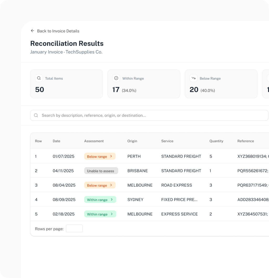This screenshot has width=269, height=278.
Task: Click the back arrow icon
Action: tap(32, 31)
